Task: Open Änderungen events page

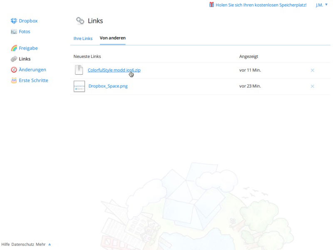Action: coord(32,70)
